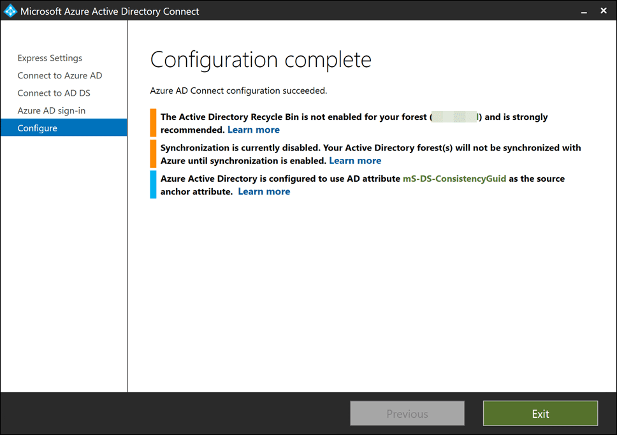Open the Connect to AD DS step
The height and width of the screenshot is (435, 617).
click(x=54, y=93)
